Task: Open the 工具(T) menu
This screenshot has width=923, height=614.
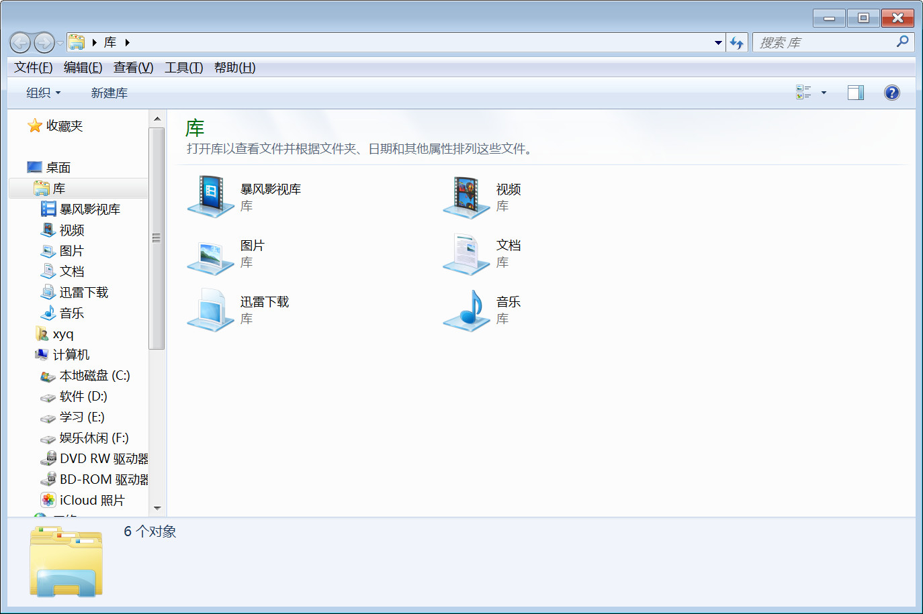Action: [183, 68]
